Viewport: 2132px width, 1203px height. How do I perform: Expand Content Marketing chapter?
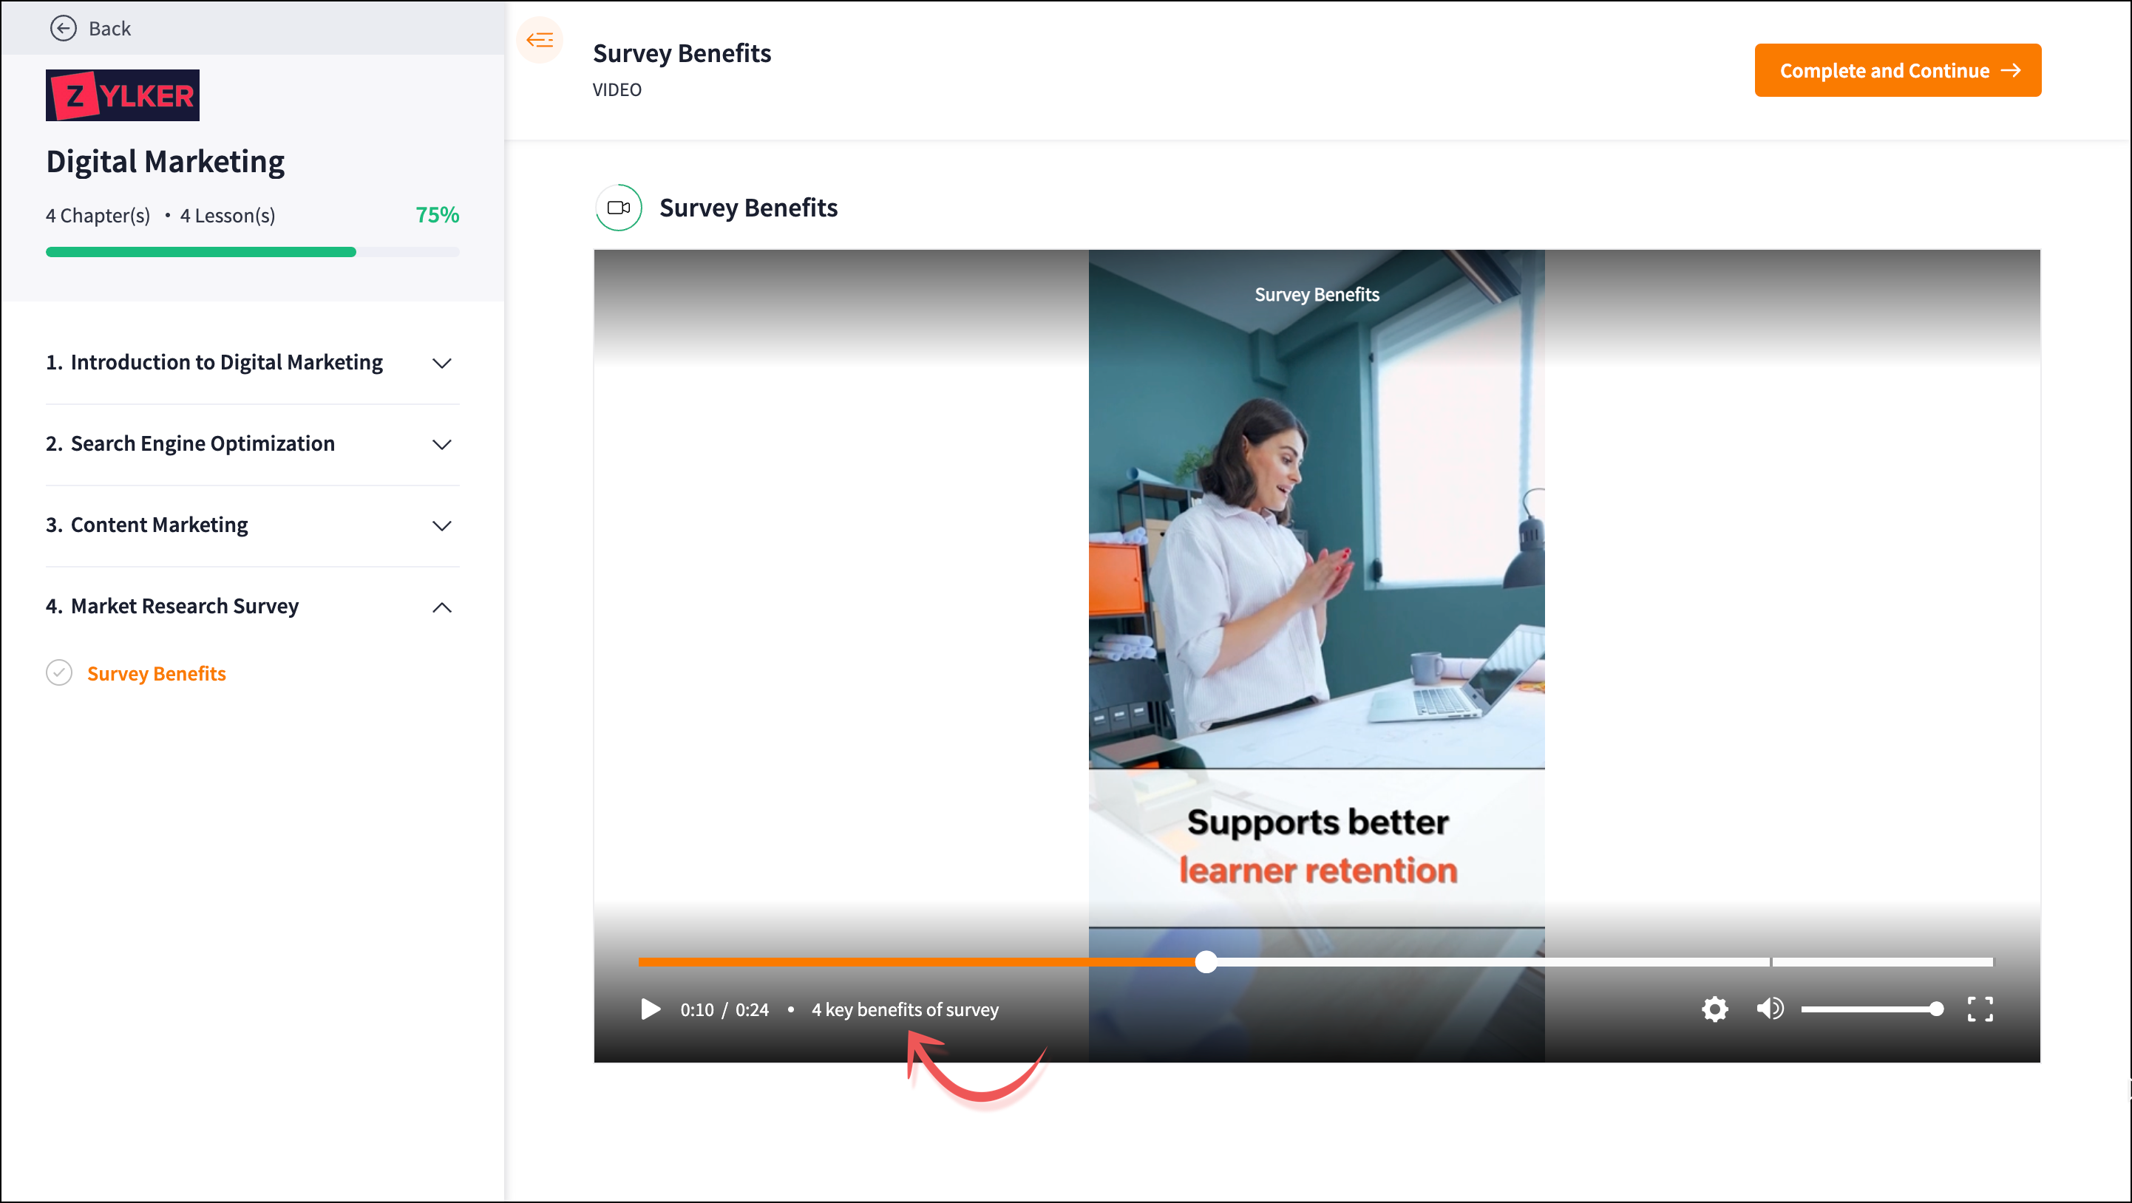point(442,526)
